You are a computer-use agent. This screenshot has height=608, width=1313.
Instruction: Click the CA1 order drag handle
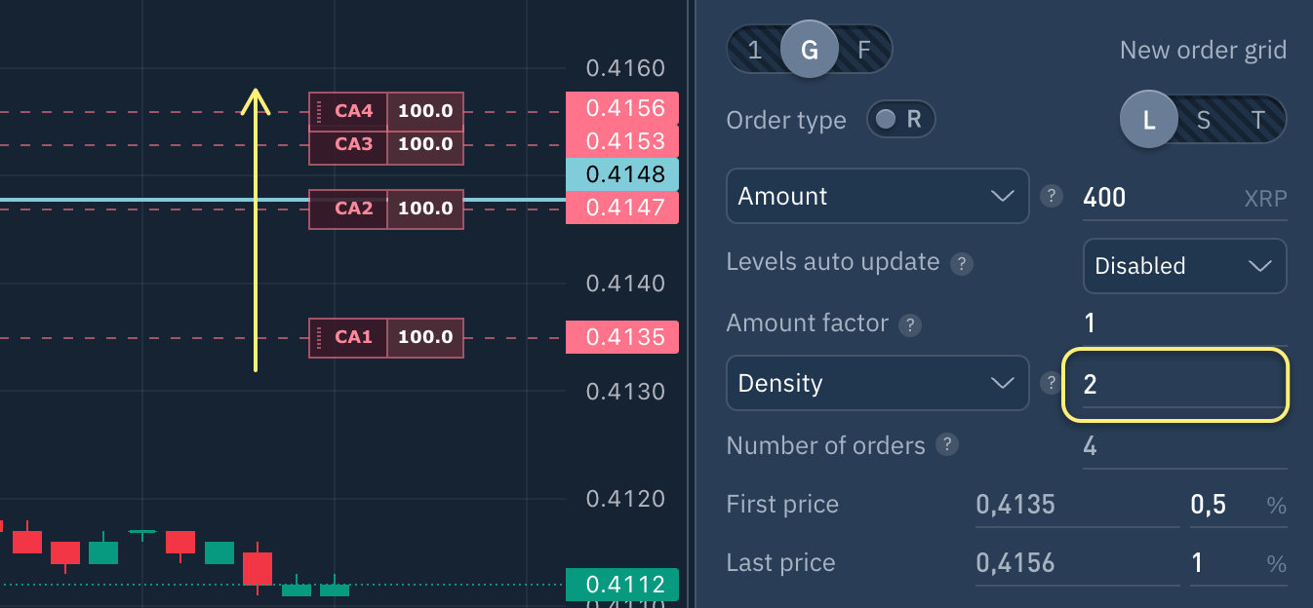coord(319,338)
